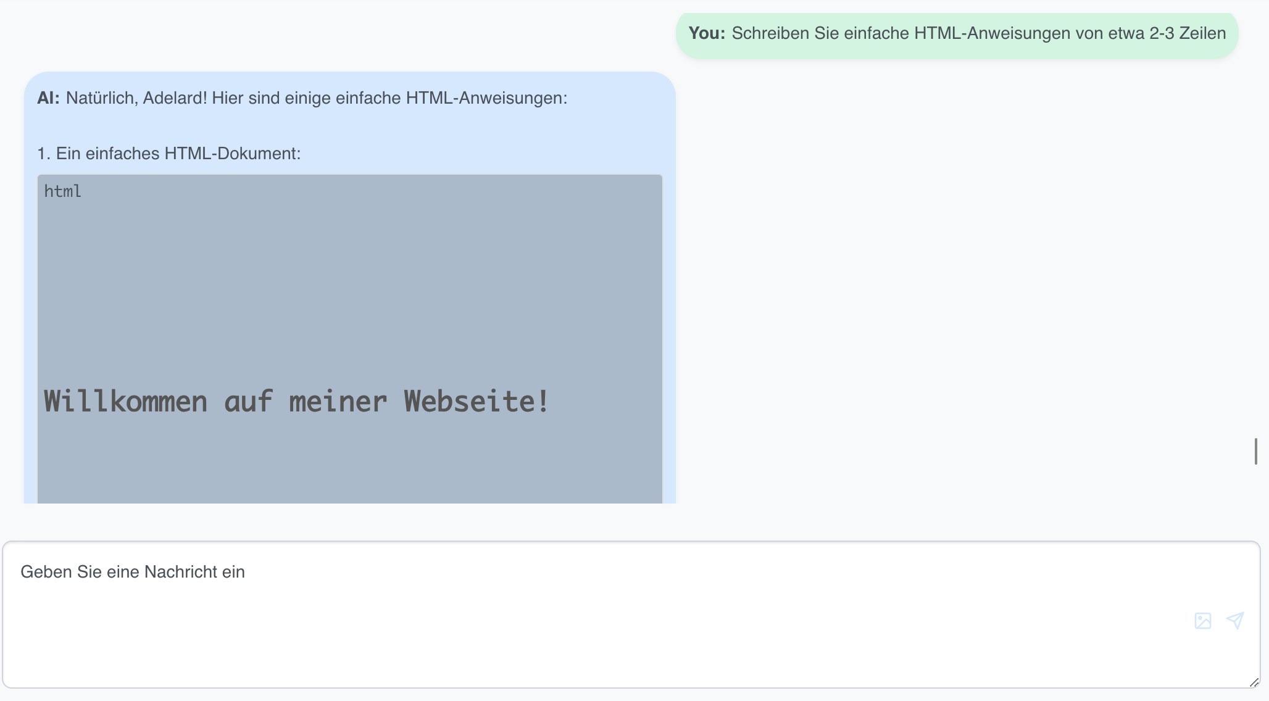This screenshot has height=701, width=1269.
Task: Click the chat scrollbar thumb
Action: coord(1256,451)
